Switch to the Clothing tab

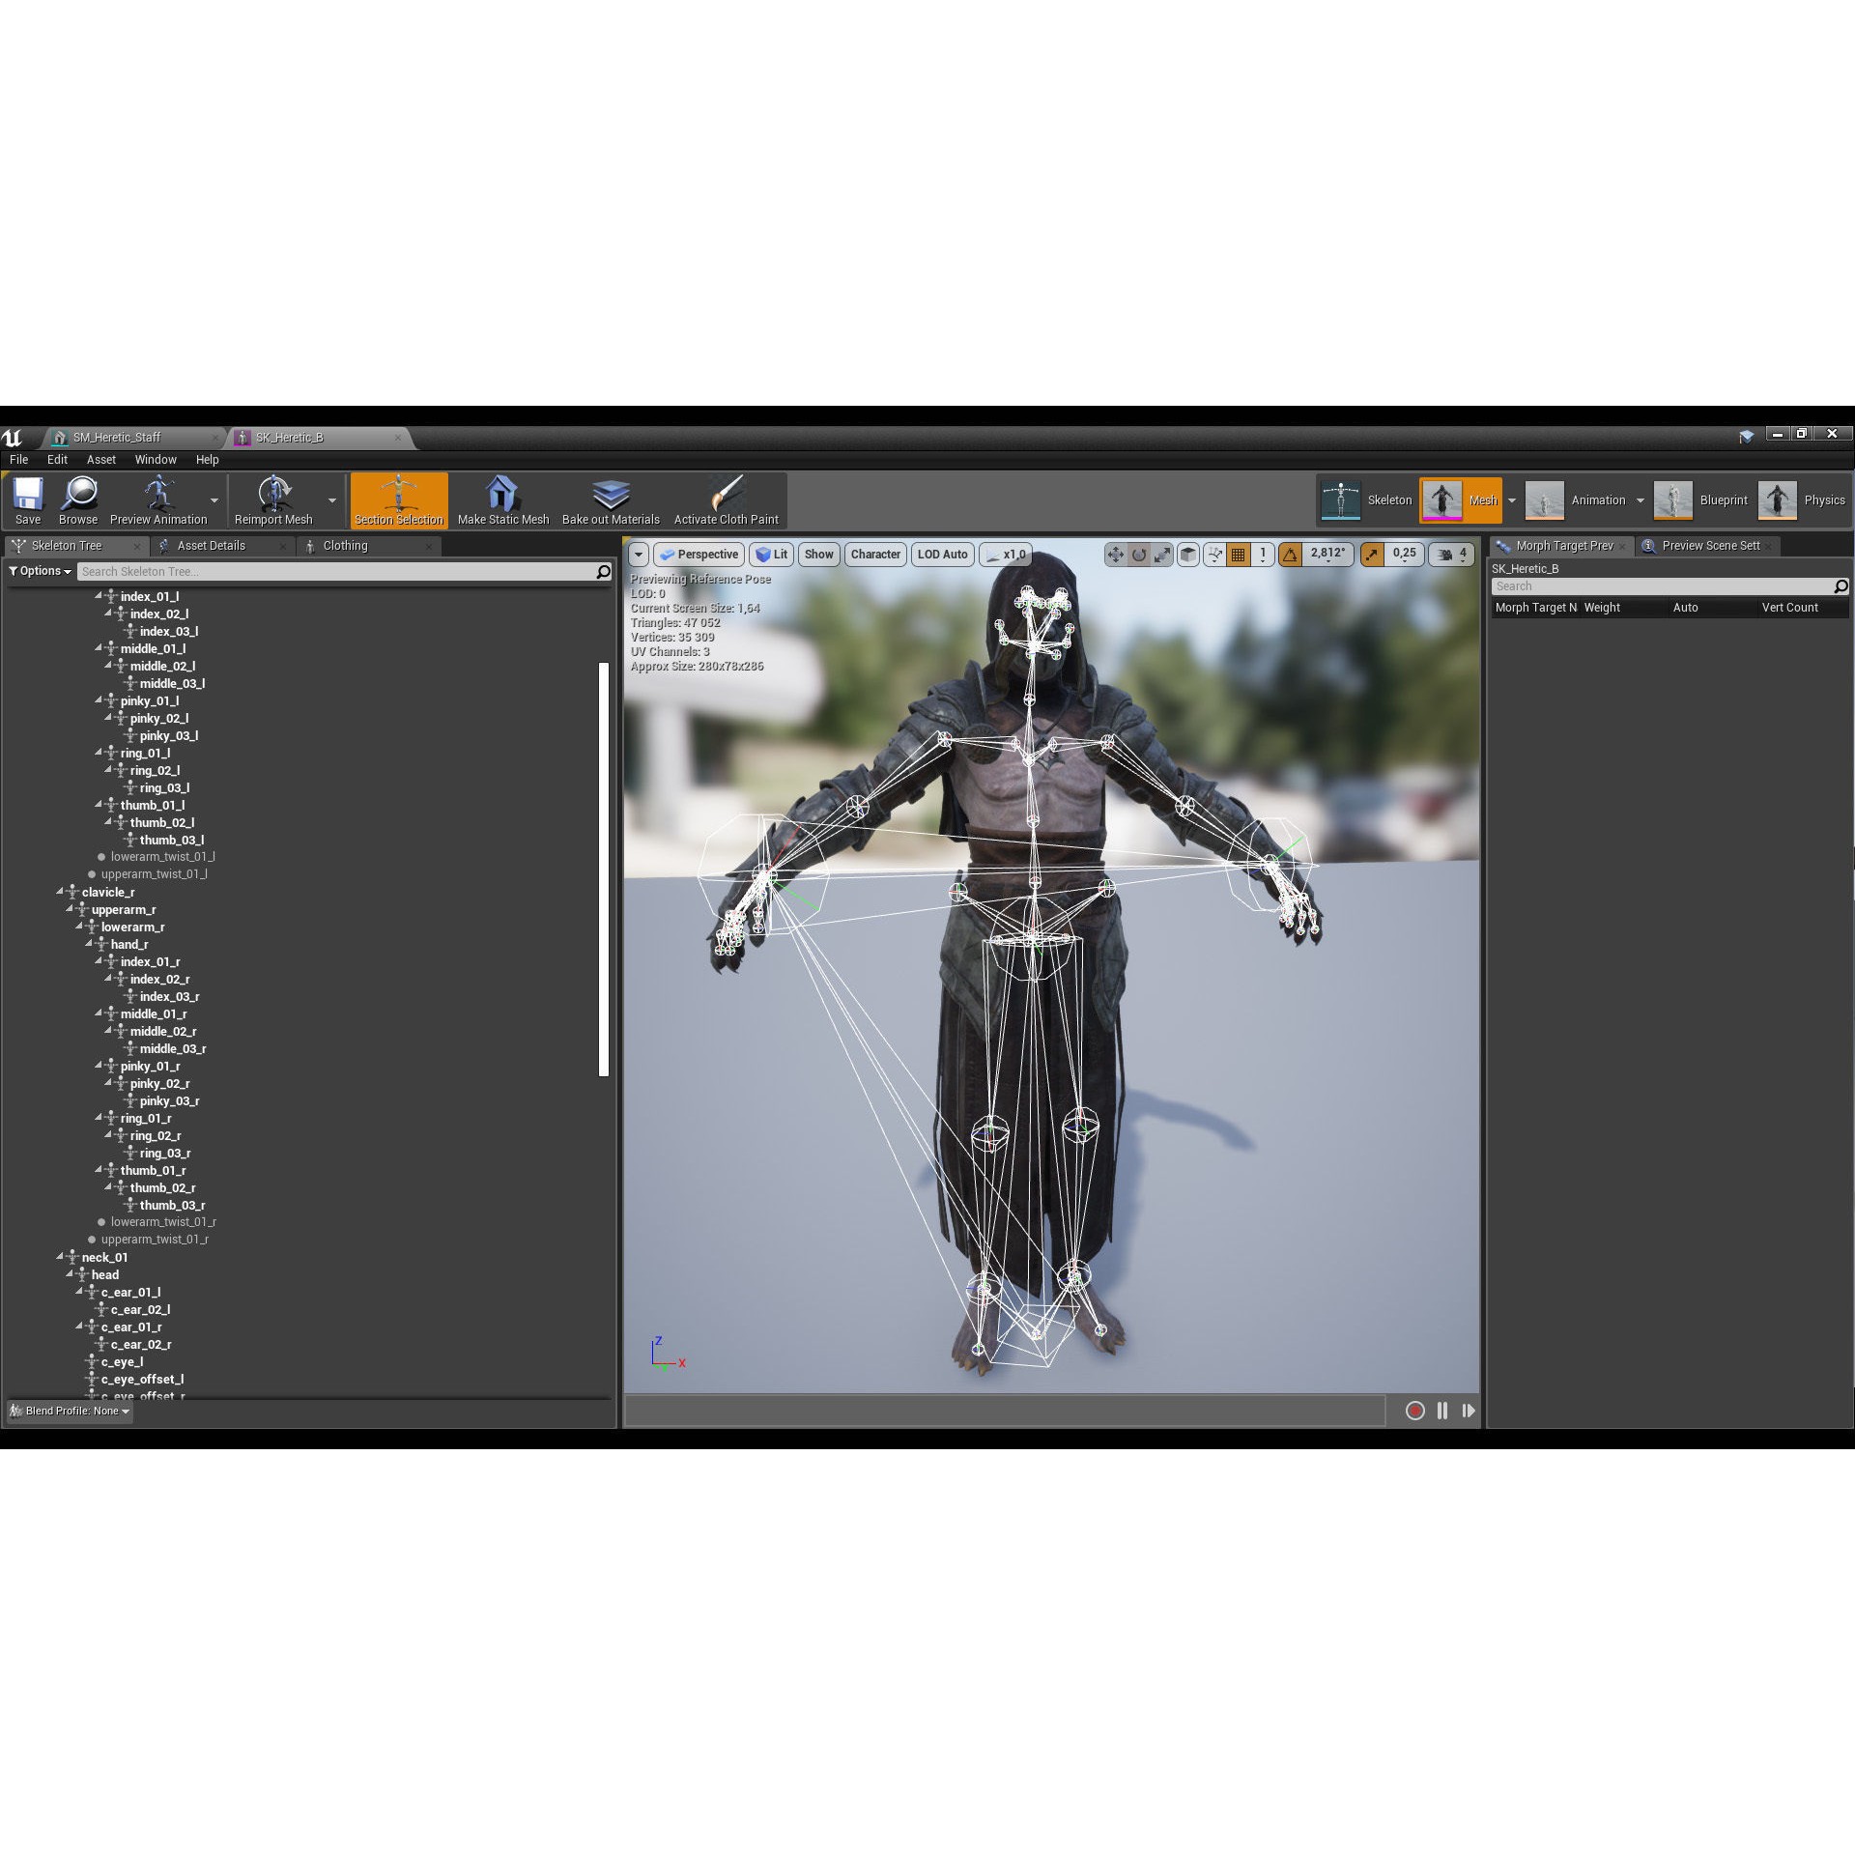pos(344,546)
